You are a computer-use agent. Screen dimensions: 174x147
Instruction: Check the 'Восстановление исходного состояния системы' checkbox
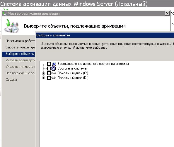coord(49,64)
